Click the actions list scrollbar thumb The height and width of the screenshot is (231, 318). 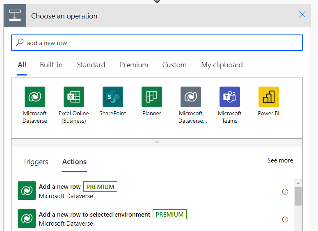click(x=298, y=196)
